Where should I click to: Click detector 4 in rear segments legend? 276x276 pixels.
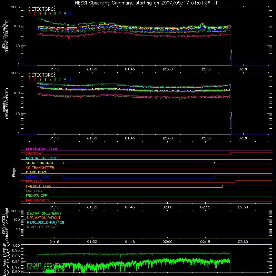pos(45,80)
